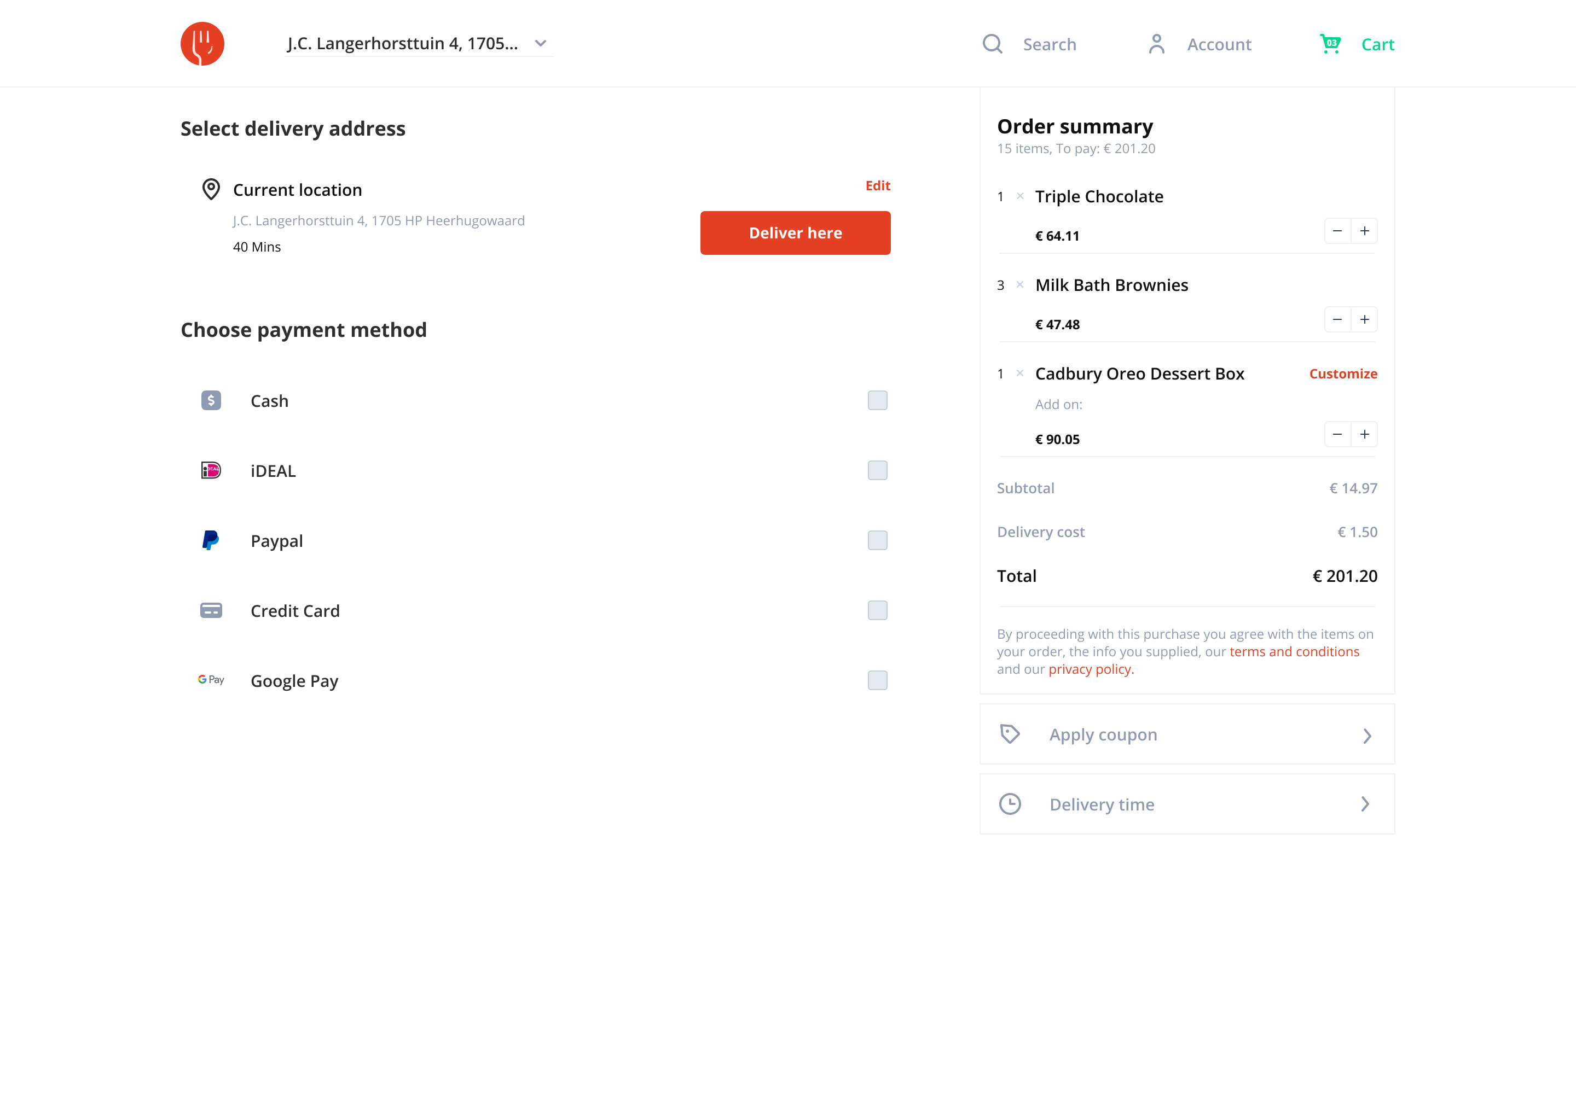Click the Apply coupon label
This screenshot has height=1120, width=1576.
point(1103,734)
